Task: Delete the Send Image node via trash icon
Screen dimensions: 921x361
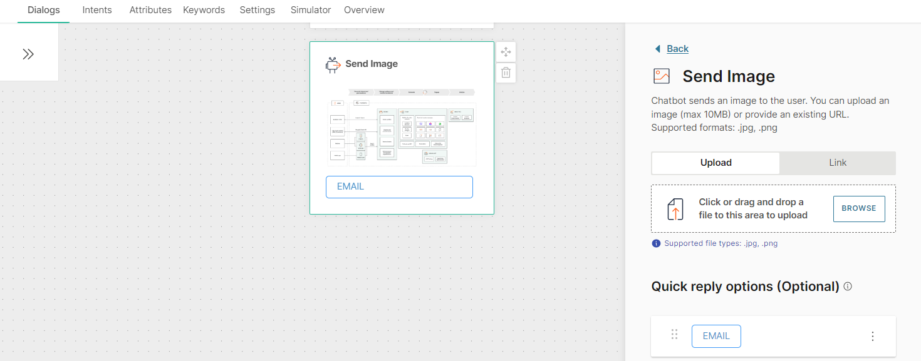Action: click(506, 73)
